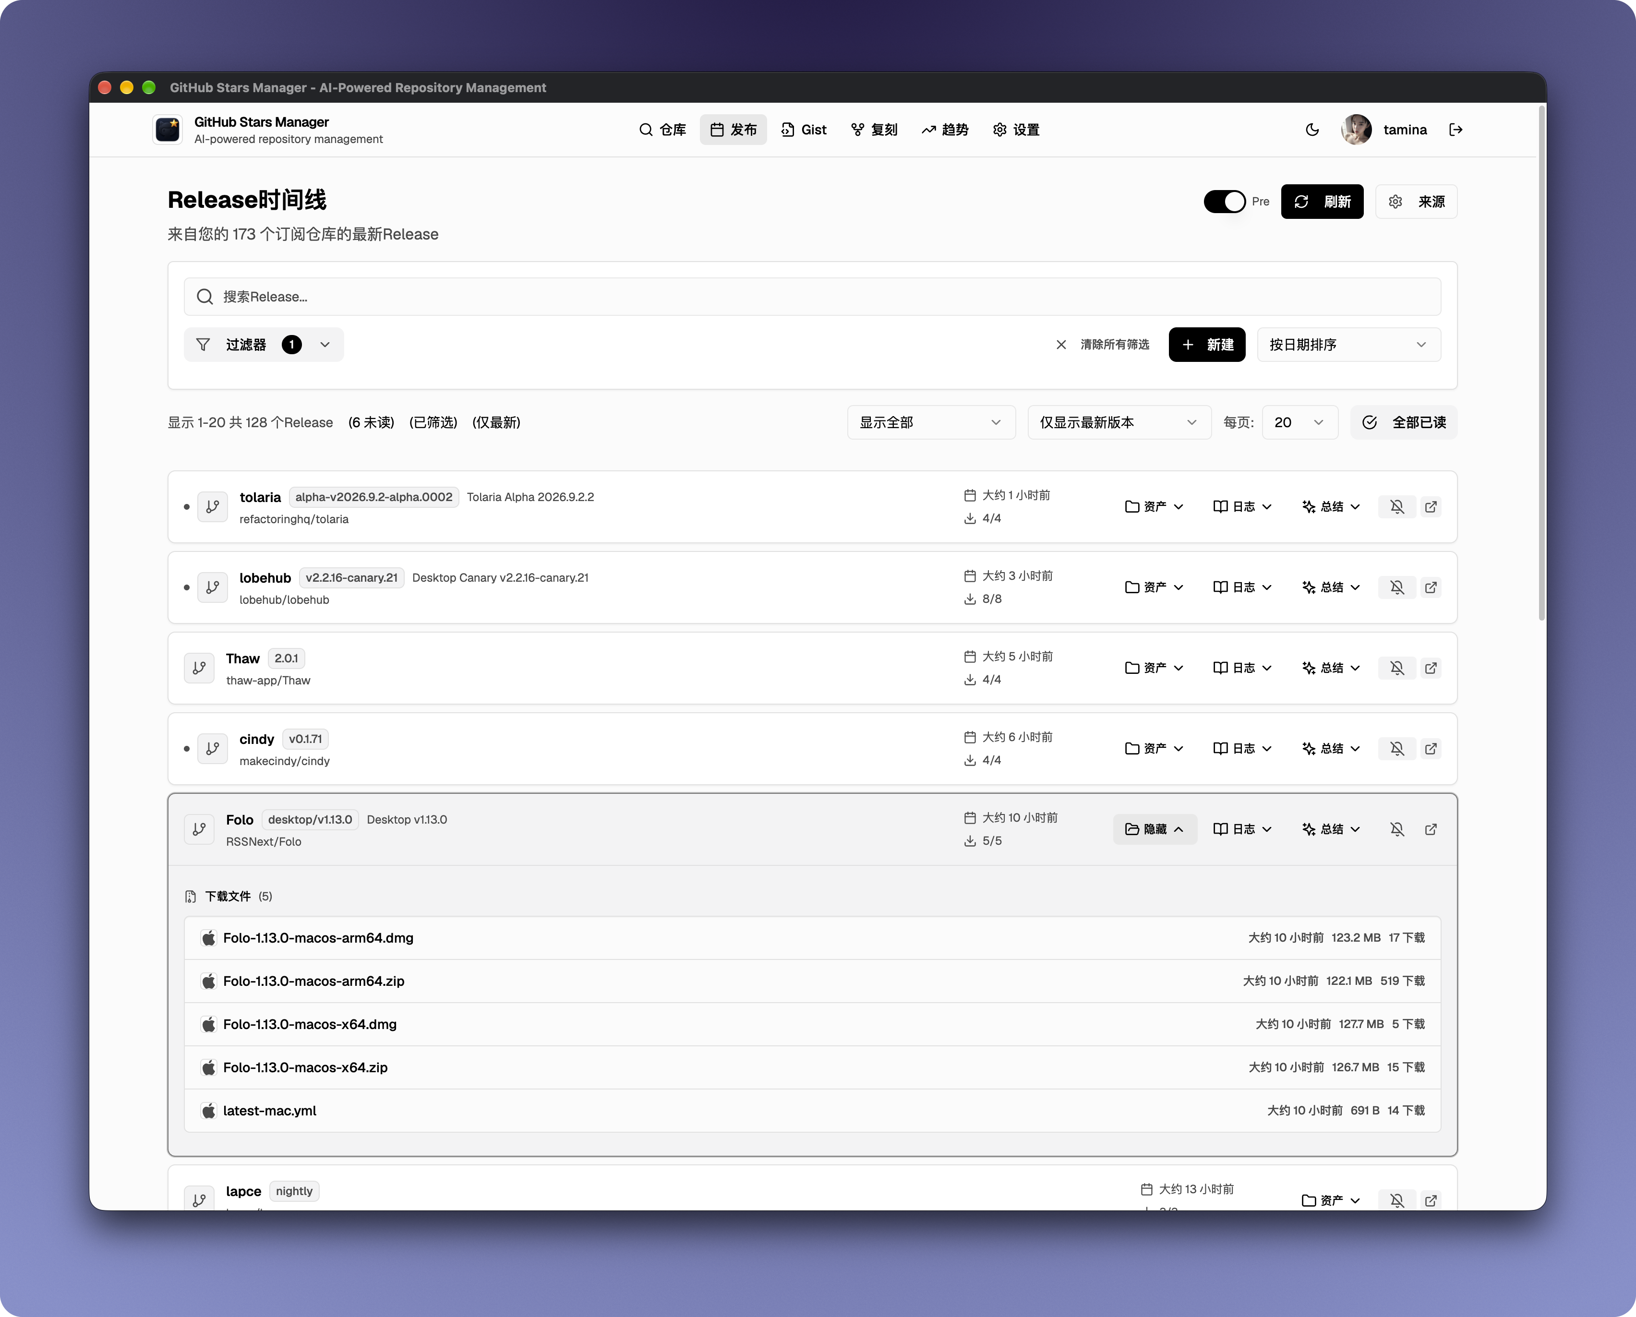Mute notifications for Thaw release

click(1397, 668)
